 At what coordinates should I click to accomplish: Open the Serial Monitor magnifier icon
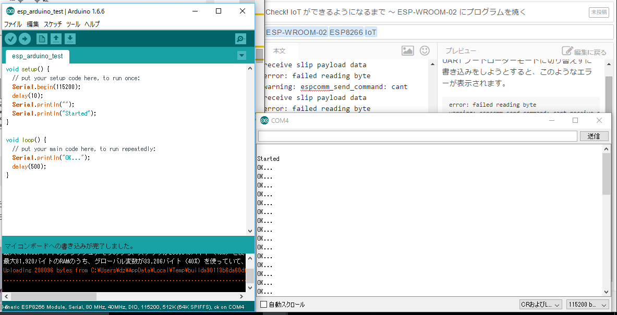click(x=240, y=39)
